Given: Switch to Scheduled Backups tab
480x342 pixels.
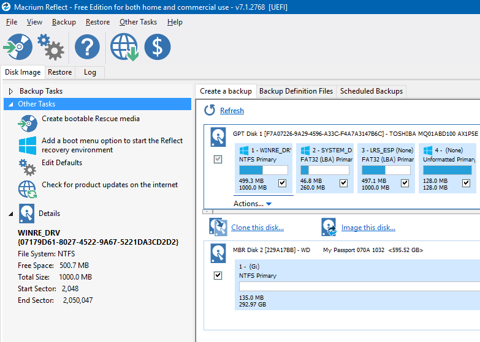Looking at the screenshot, I should coord(371,91).
